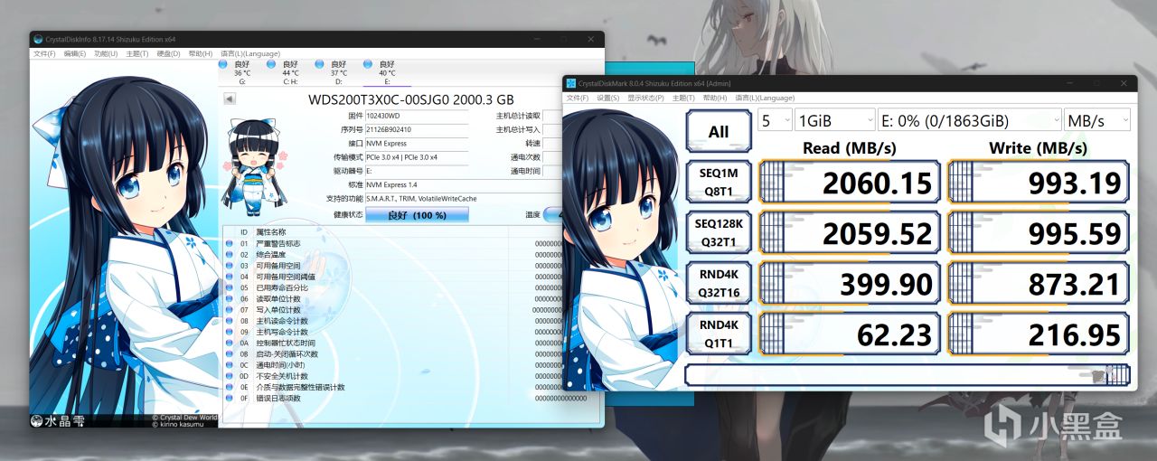Open the test count dropdown showing 5
The width and height of the screenshot is (1157, 461).
coord(774,120)
